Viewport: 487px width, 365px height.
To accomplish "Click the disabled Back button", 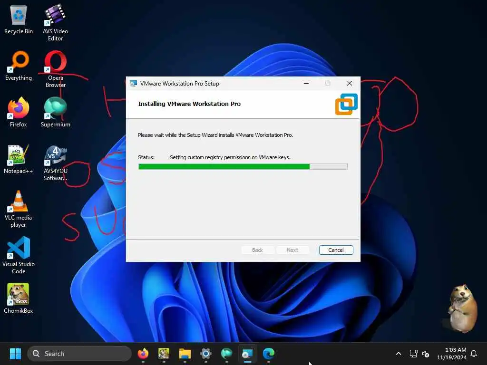I will click(257, 250).
